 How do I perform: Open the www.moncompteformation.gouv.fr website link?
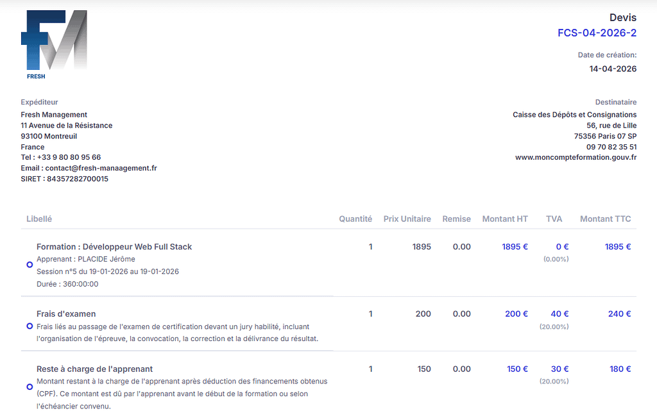click(x=576, y=157)
